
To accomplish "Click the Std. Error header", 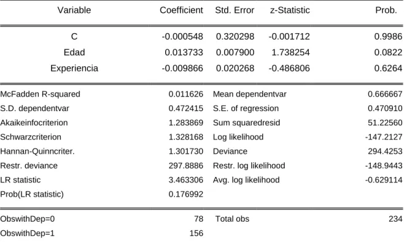I will pyautogui.click(x=235, y=10).
